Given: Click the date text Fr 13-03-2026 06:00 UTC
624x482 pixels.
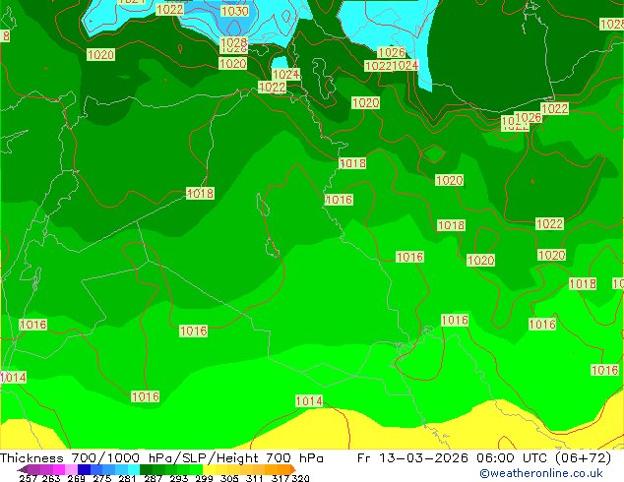Looking at the screenshot, I should (x=454, y=457).
